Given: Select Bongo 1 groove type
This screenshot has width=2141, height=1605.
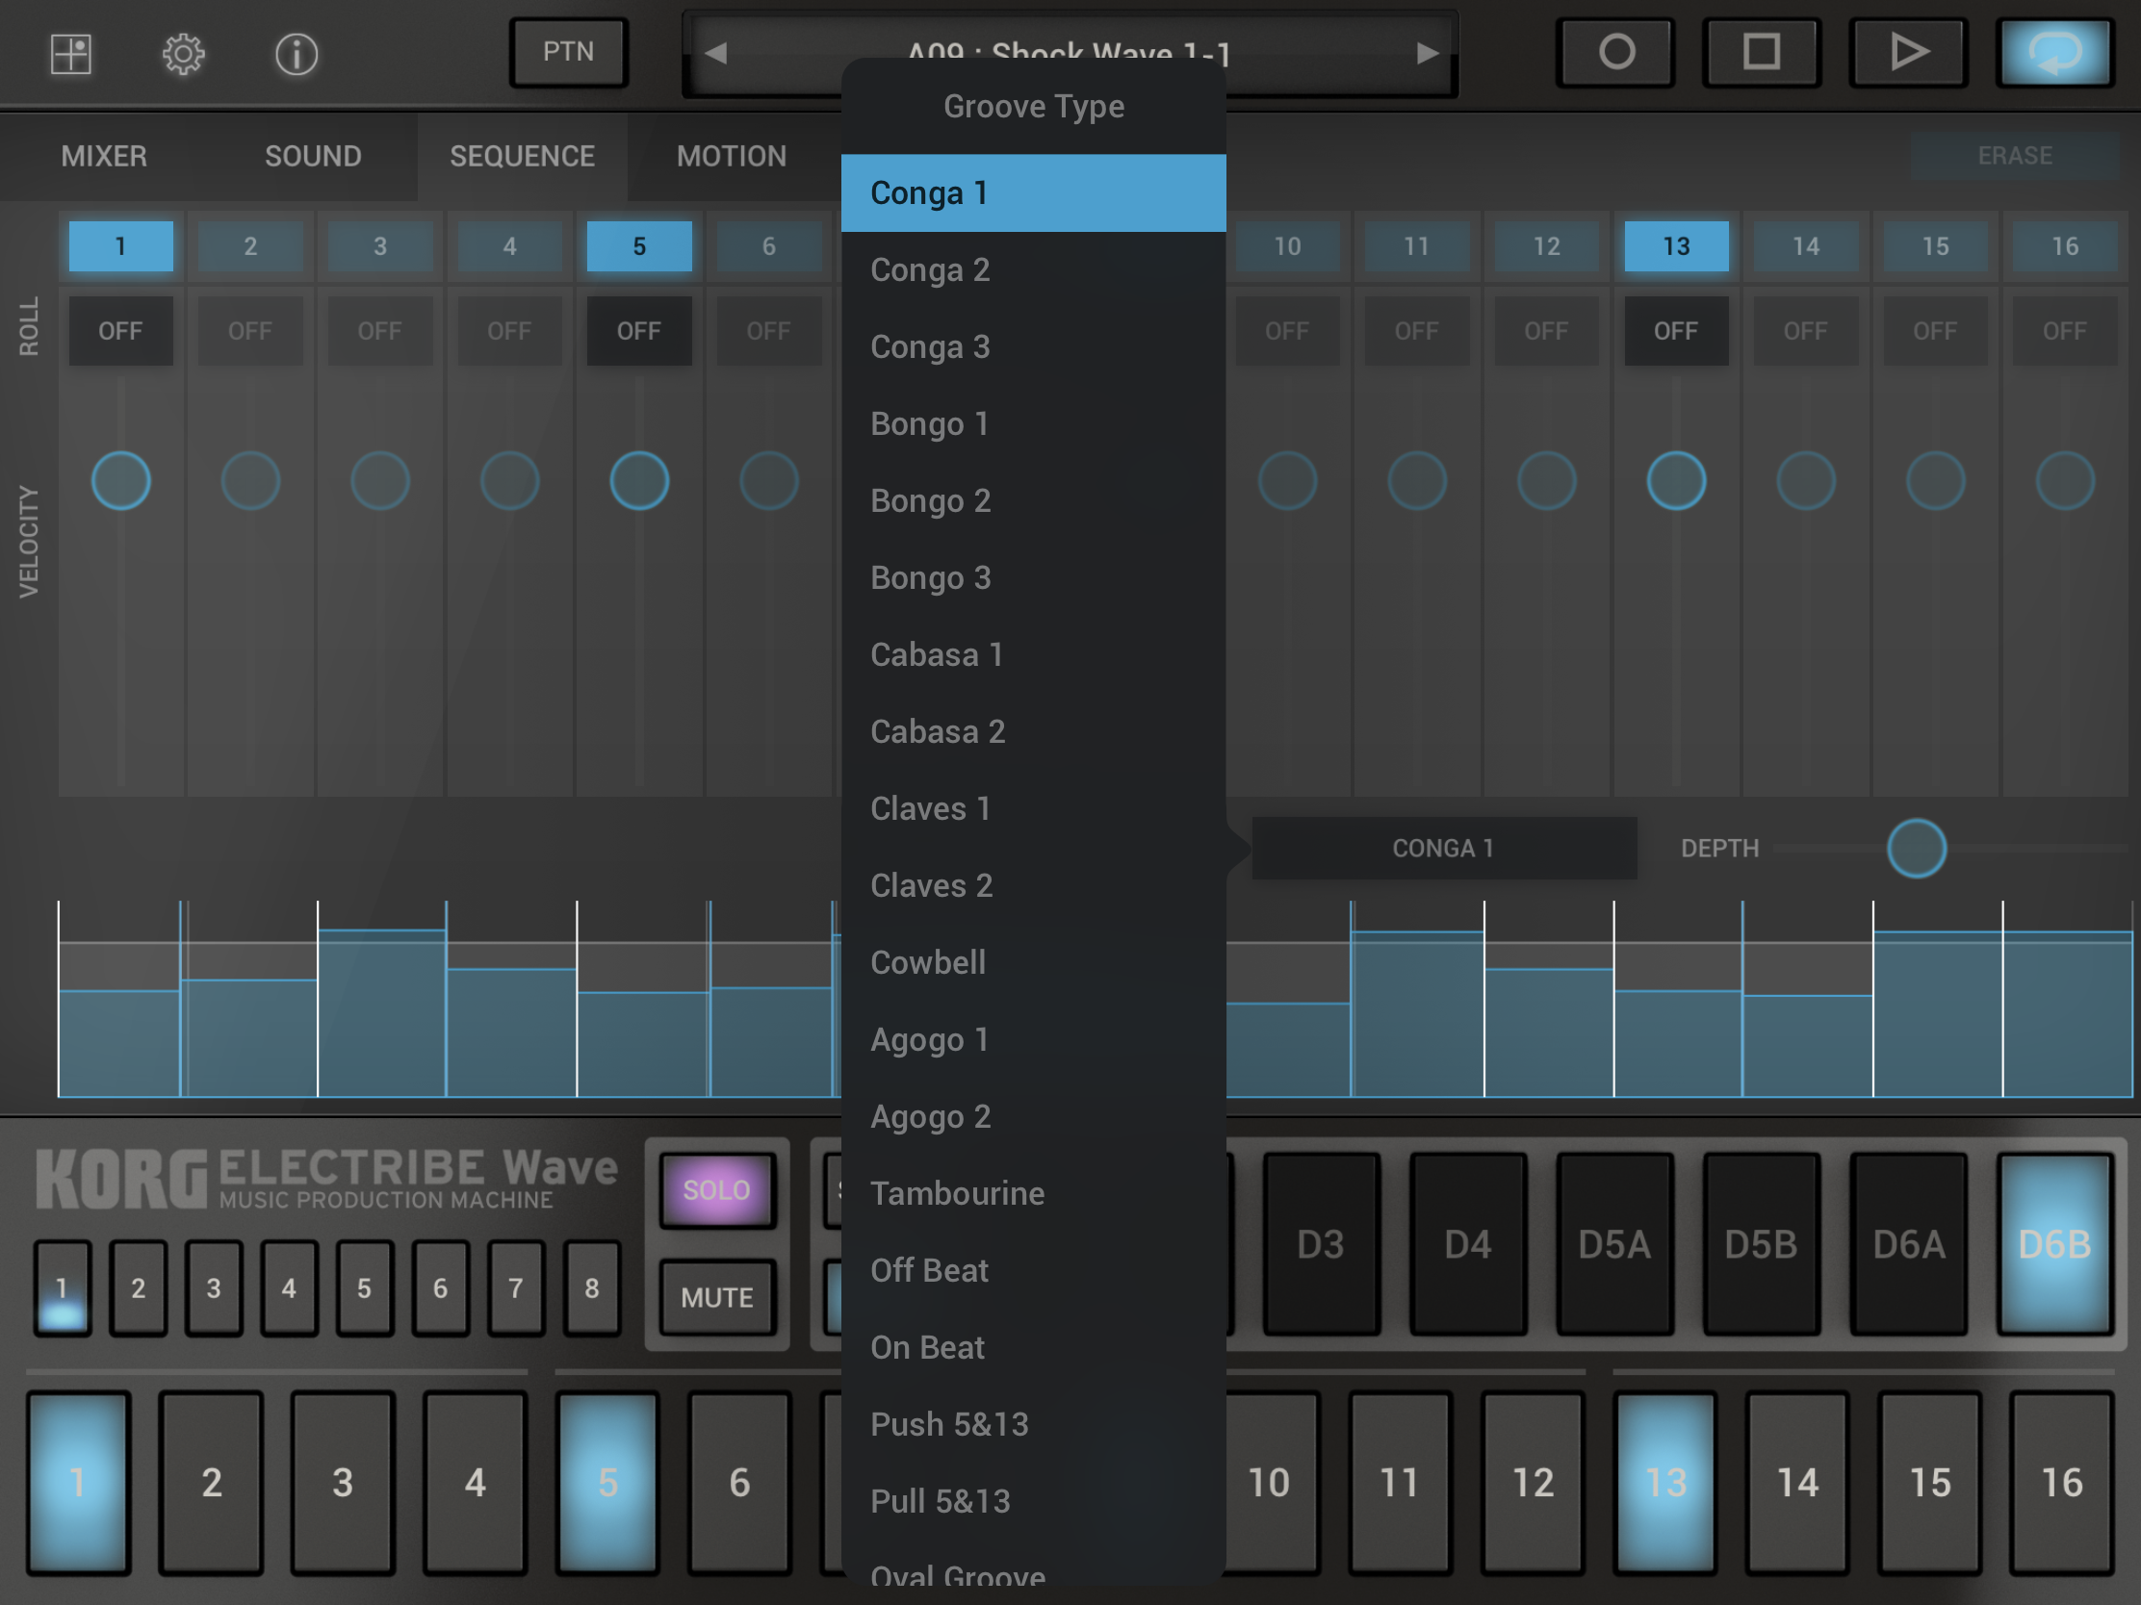Looking at the screenshot, I should (1033, 423).
